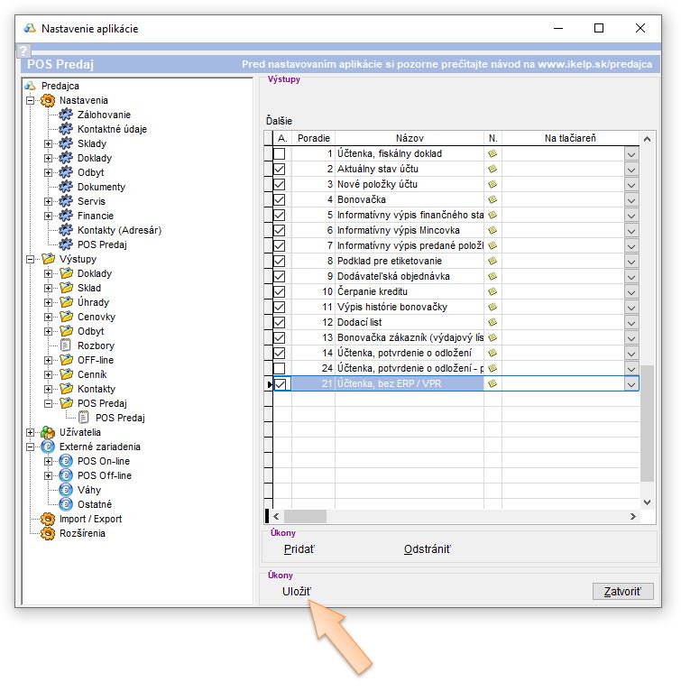Click the folder icon next to Cenovky

[x=66, y=317]
